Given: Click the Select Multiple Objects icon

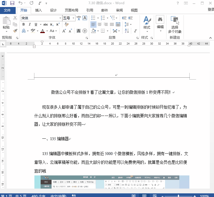Looking at the screenshot, I should pyautogui.click(x=175, y=25).
